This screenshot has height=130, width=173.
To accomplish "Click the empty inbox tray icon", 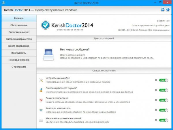I will pyautogui.click(x=48, y=55).
